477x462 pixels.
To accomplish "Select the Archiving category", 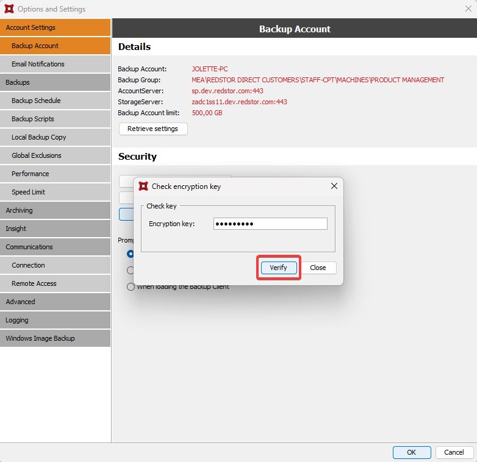I will click(x=55, y=210).
